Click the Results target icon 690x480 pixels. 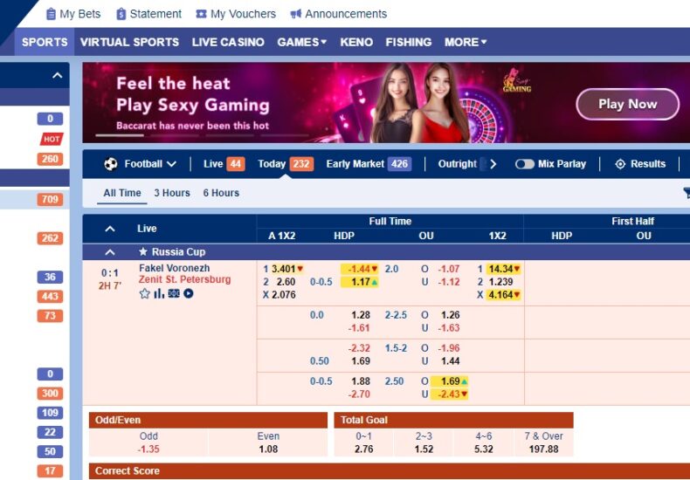(620, 164)
